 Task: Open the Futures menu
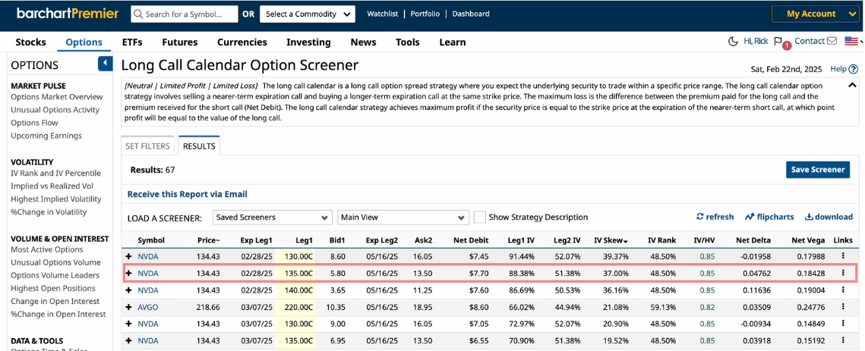pos(179,42)
